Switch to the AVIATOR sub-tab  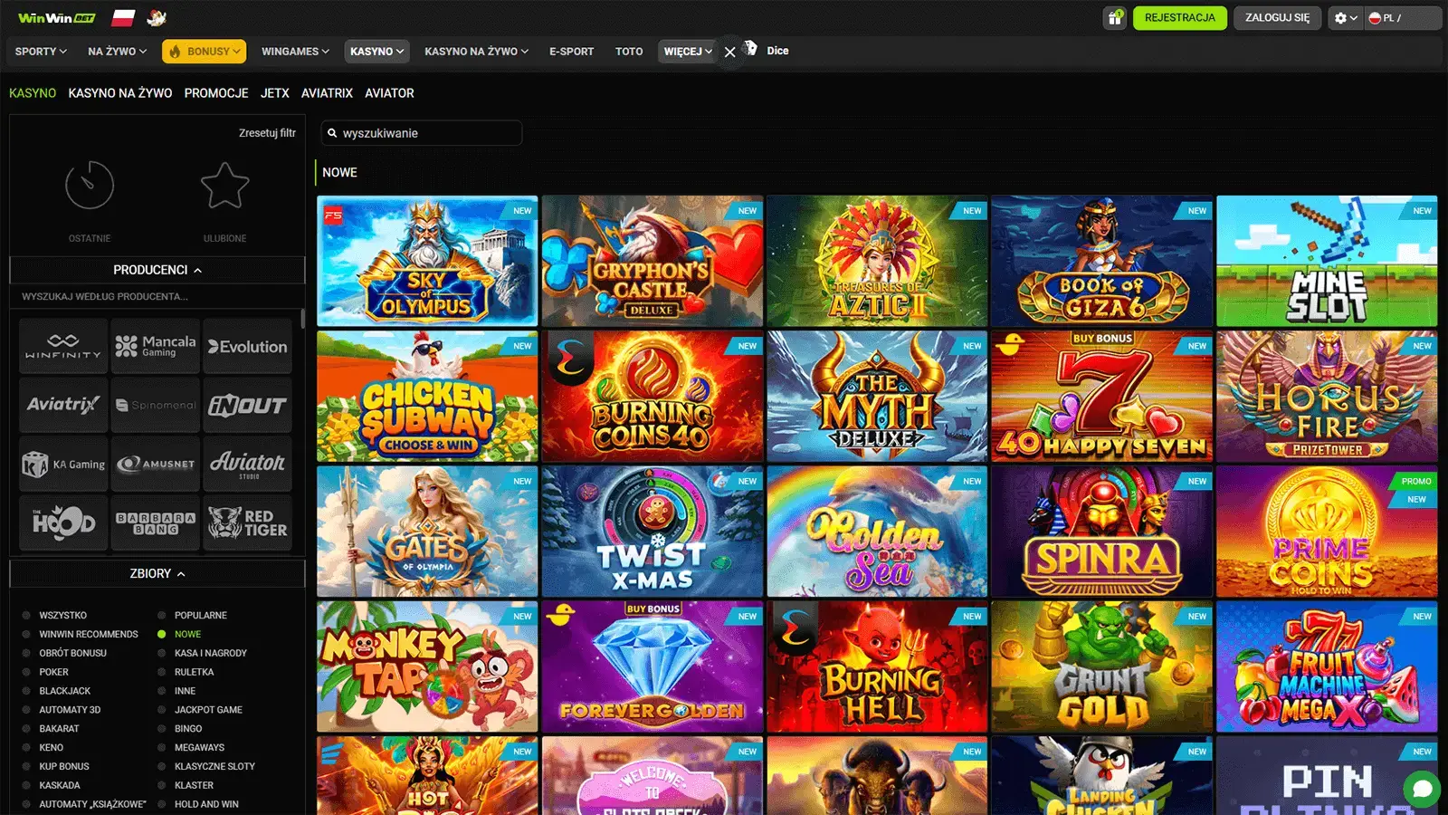(389, 93)
